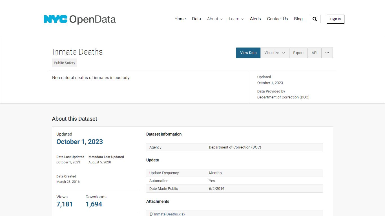Image resolution: width=385 pixels, height=216 pixels.
Task: Expand the Learn navigation dropdown
Action: pyautogui.click(x=236, y=19)
